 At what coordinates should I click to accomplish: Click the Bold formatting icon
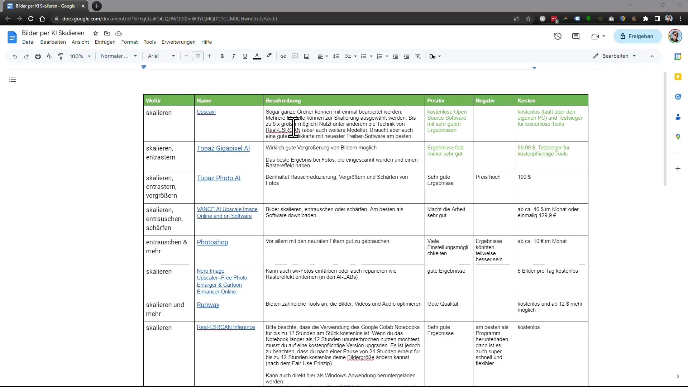(x=221, y=56)
